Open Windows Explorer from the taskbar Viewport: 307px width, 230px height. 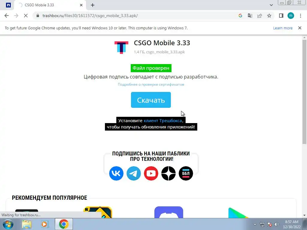coord(27,224)
